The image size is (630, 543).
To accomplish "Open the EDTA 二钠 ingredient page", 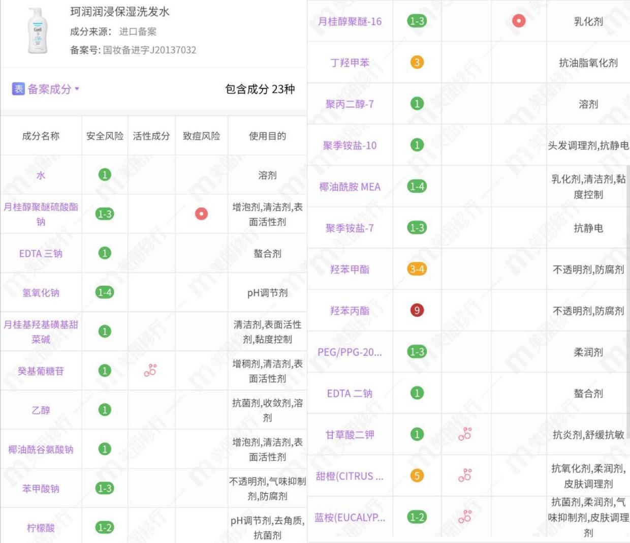I will [x=350, y=394].
